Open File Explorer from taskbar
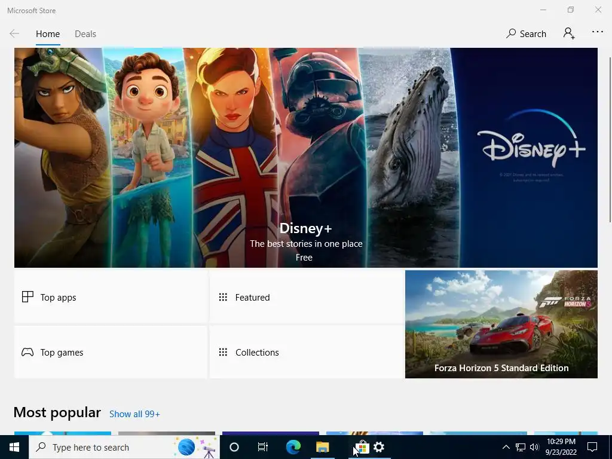This screenshot has width=612, height=459. (x=322, y=447)
